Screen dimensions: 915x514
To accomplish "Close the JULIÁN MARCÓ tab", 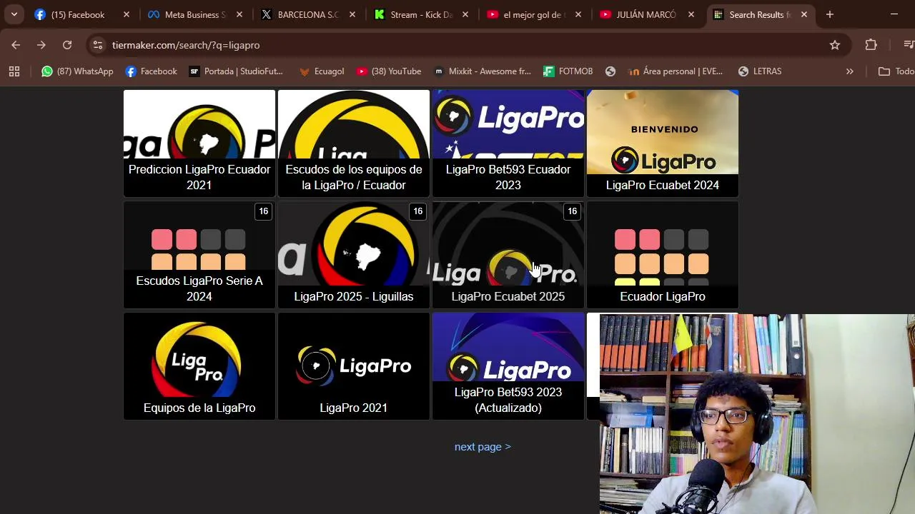I will click(x=691, y=14).
